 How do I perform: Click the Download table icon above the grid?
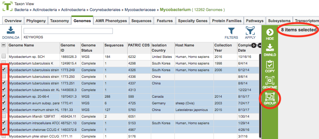pyautogui.click(x=11, y=30)
